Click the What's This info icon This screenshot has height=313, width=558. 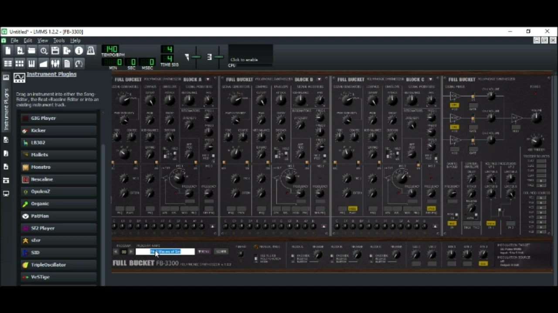pos(79,51)
